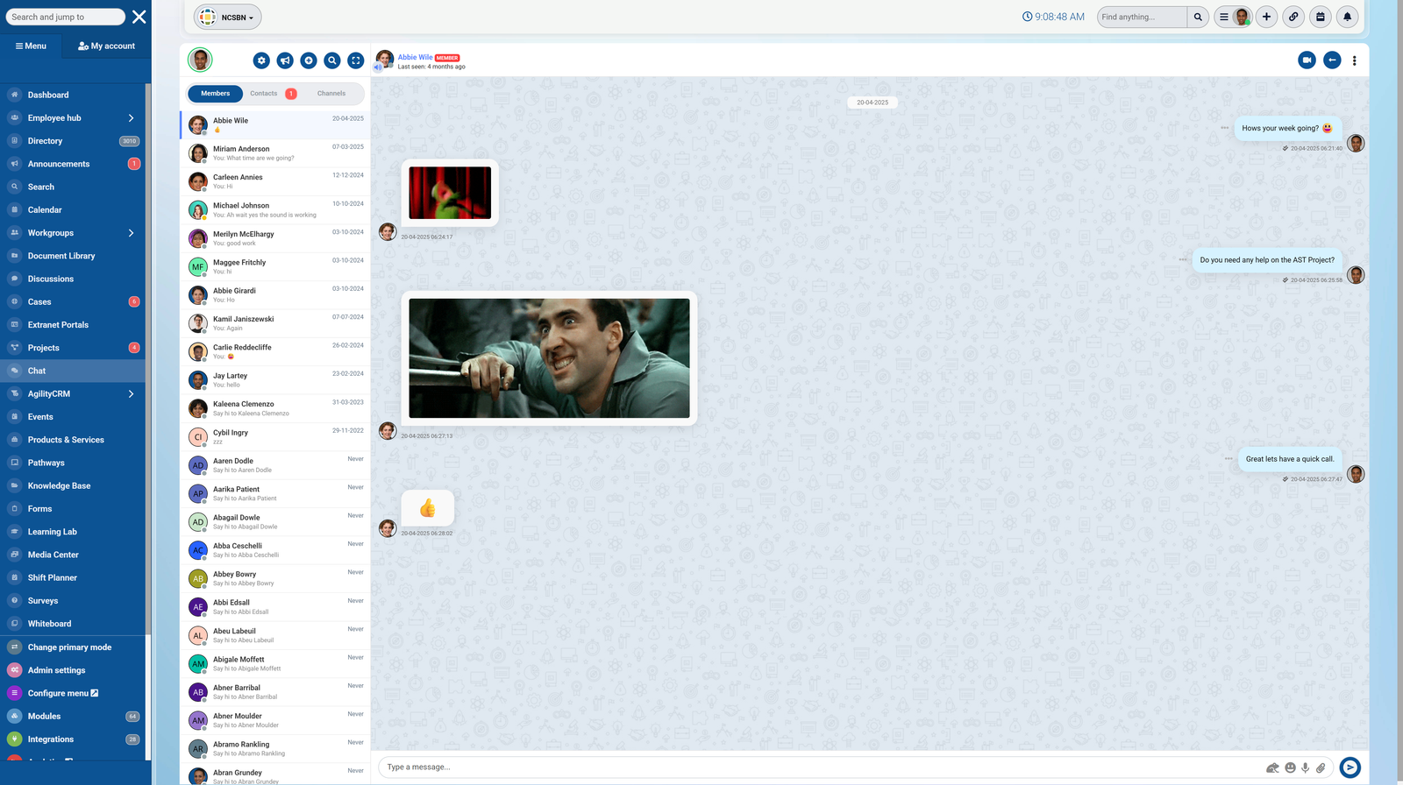This screenshot has width=1403, height=785.
Task: Open the NCSBN site dropdown
Action: click(x=228, y=17)
